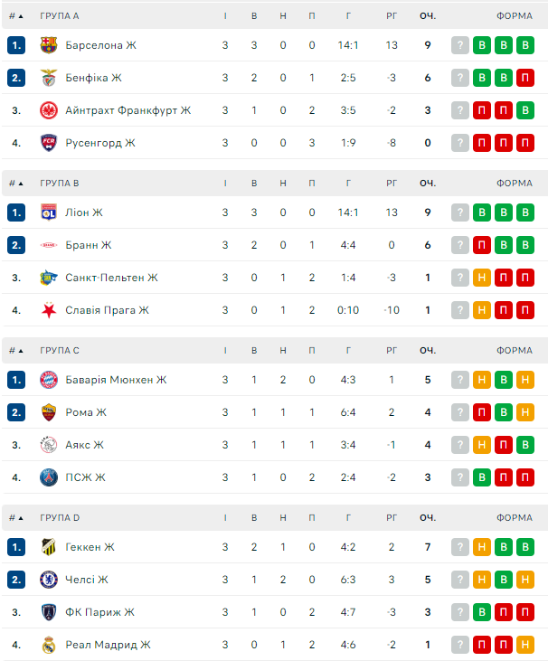Click the Slavia Prague red star icon

pos(49,310)
